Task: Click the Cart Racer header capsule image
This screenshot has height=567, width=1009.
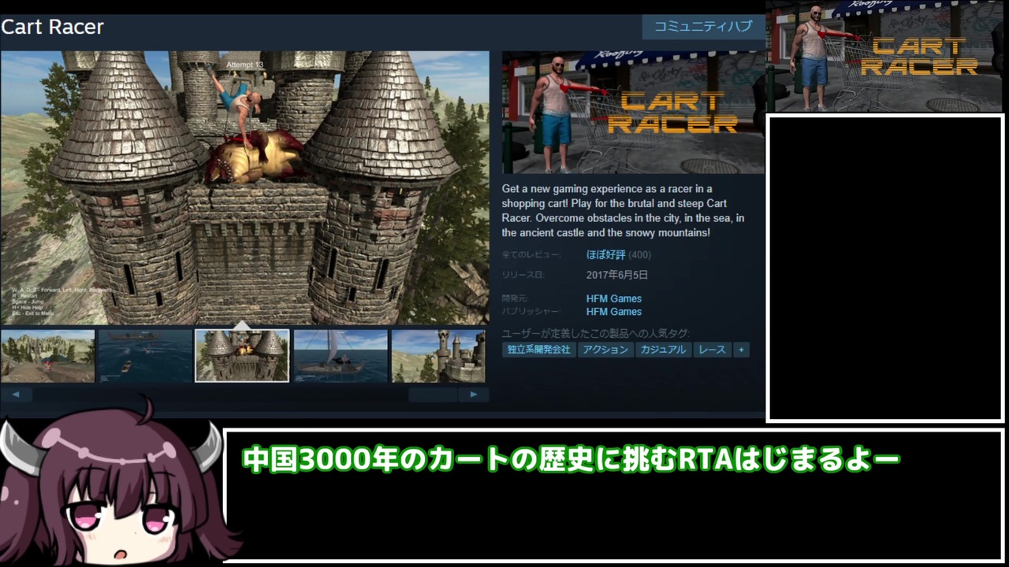Action: [x=633, y=113]
